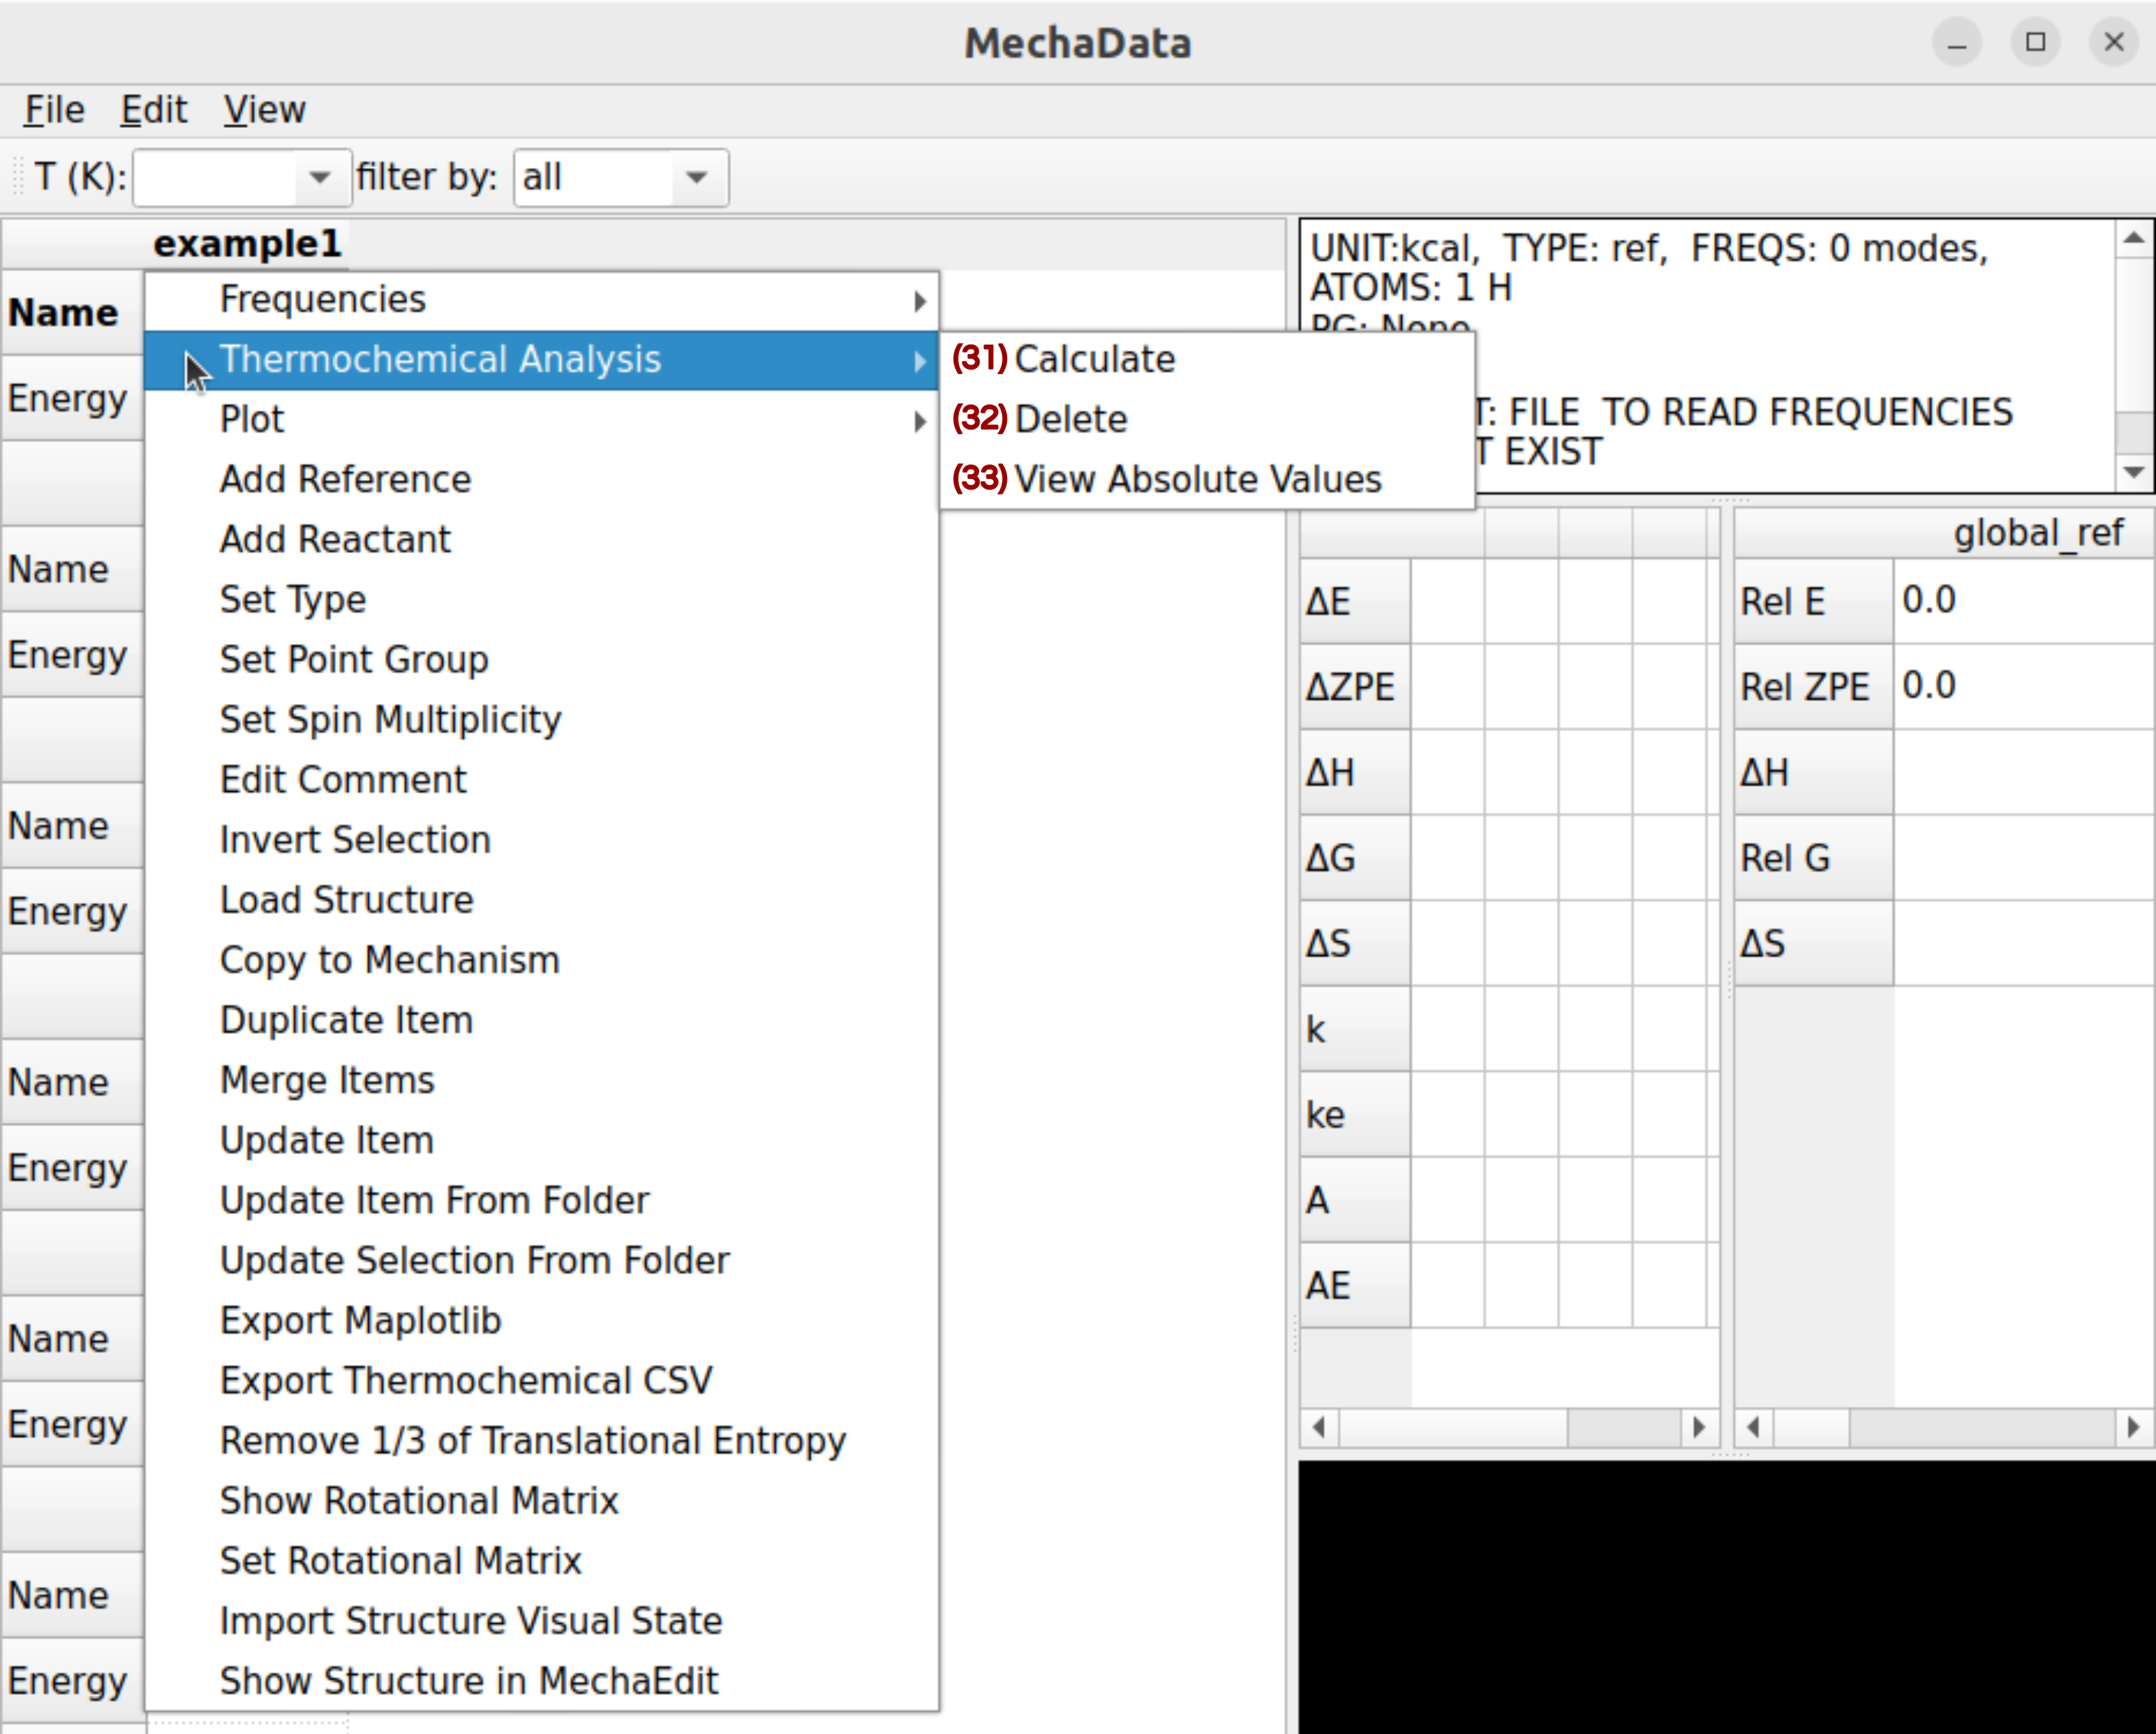2156x1734 pixels.
Task: Choose Set Spin Multiplicity
Action: point(542,720)
